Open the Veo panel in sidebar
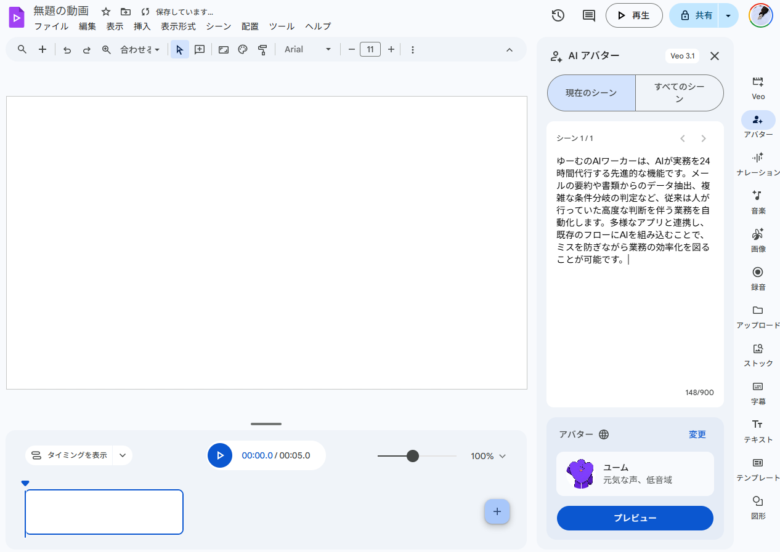This screenshot has width=780, height=552. pyautogui.click(x=758, y=88)
